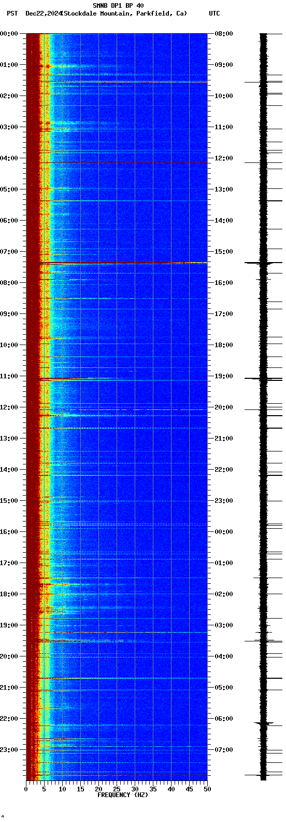This screenshot has width=286, height=822.
Task: Click the frequency axis tick "15"
Action: (x=80, y=789)
